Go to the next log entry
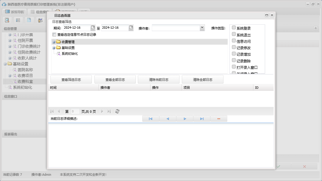 tap(185, 119)
